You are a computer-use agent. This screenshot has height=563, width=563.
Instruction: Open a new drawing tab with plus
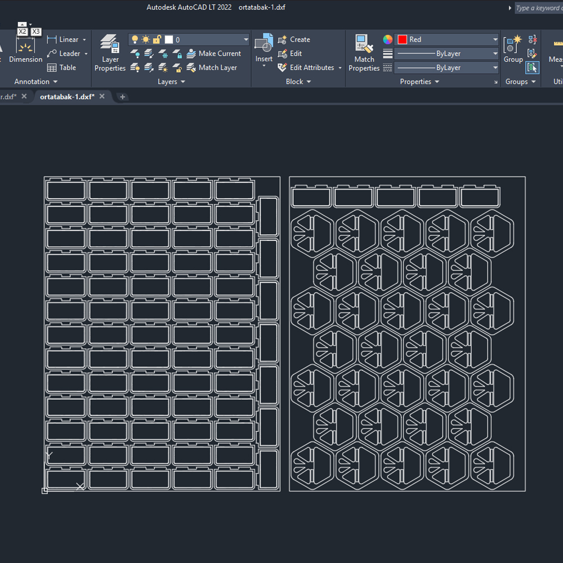coord(122,97)
